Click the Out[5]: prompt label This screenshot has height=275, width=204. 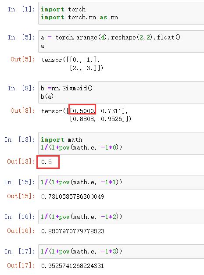click(x=23, y=59)
